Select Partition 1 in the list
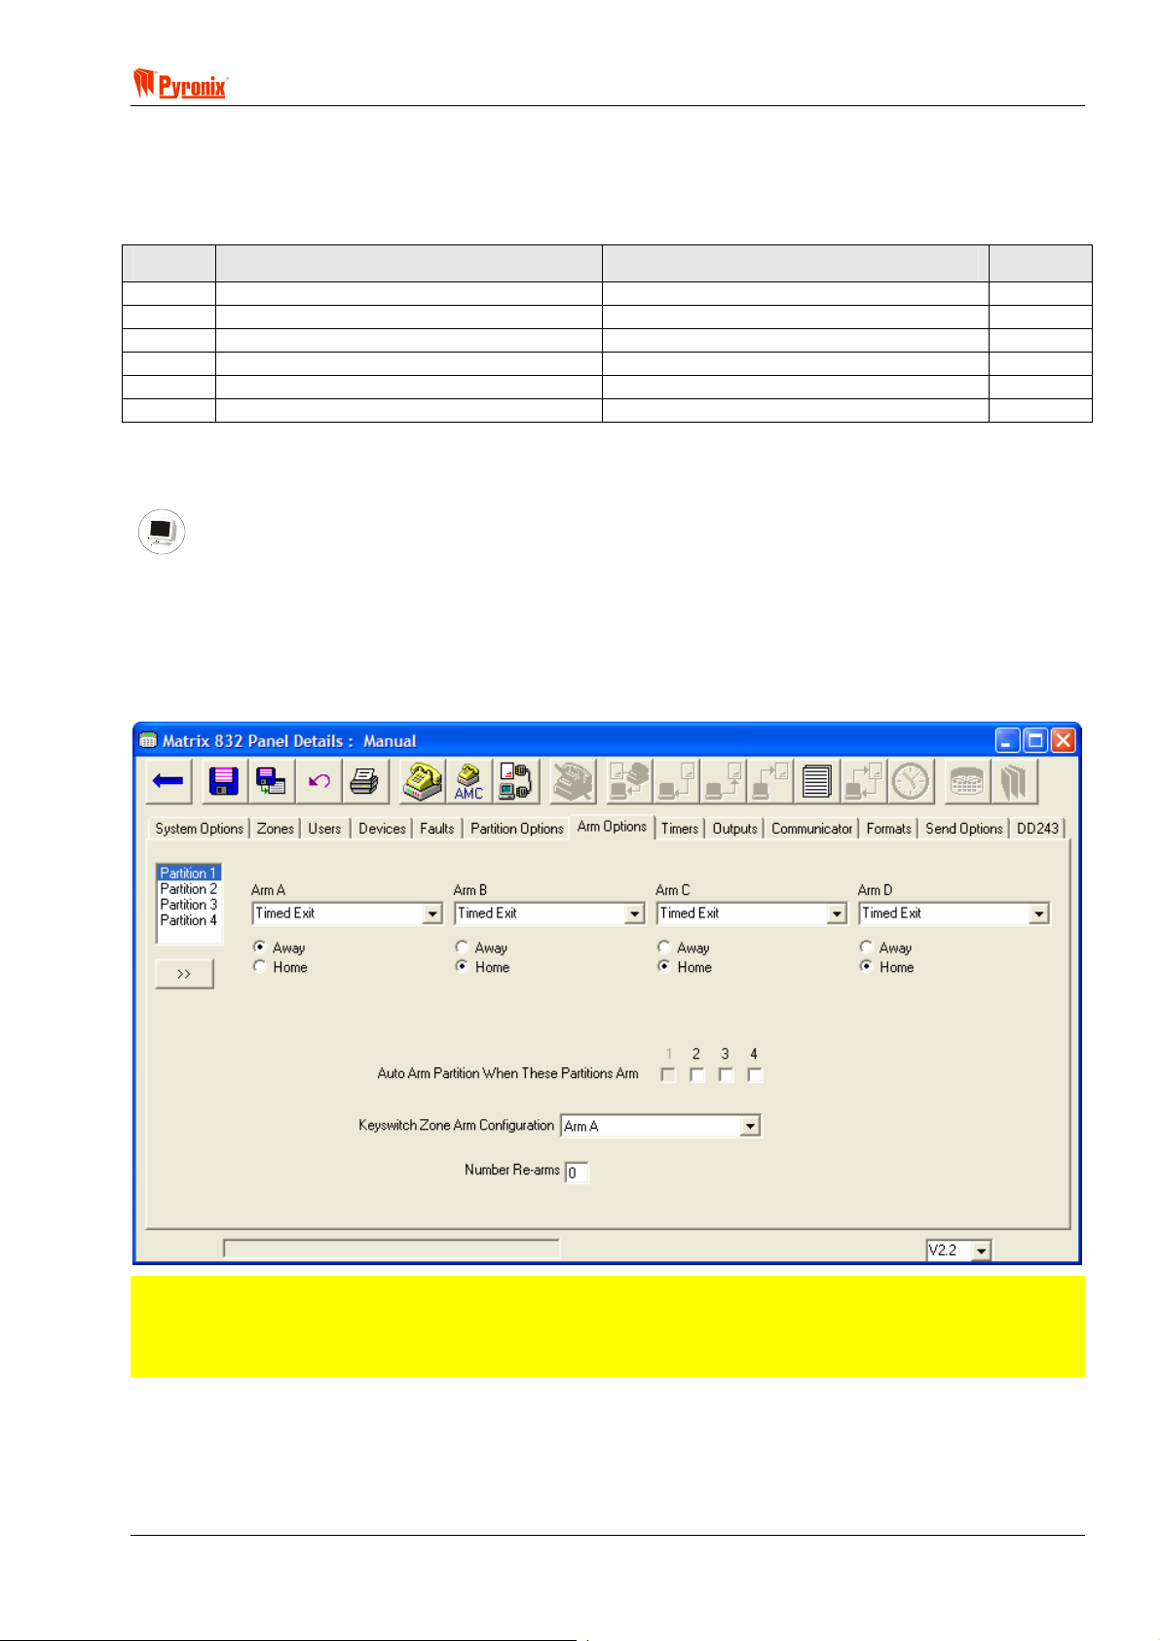This screenshot has height=1641, width=1160. coord(189,873)
